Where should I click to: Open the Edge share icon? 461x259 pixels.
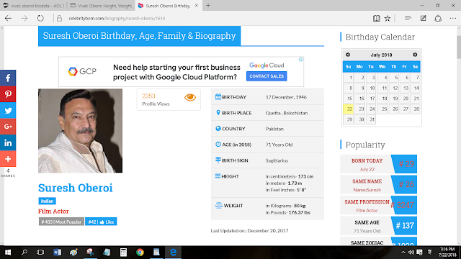[438, 18]
